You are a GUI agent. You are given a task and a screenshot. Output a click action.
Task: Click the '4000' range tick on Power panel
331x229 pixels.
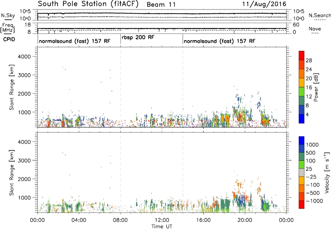point(24,57)
